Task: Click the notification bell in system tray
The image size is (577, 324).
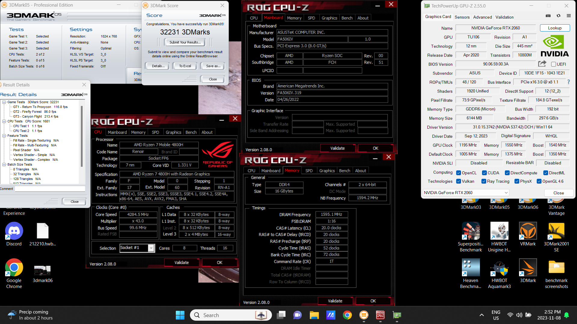Action: coord(566,315)
